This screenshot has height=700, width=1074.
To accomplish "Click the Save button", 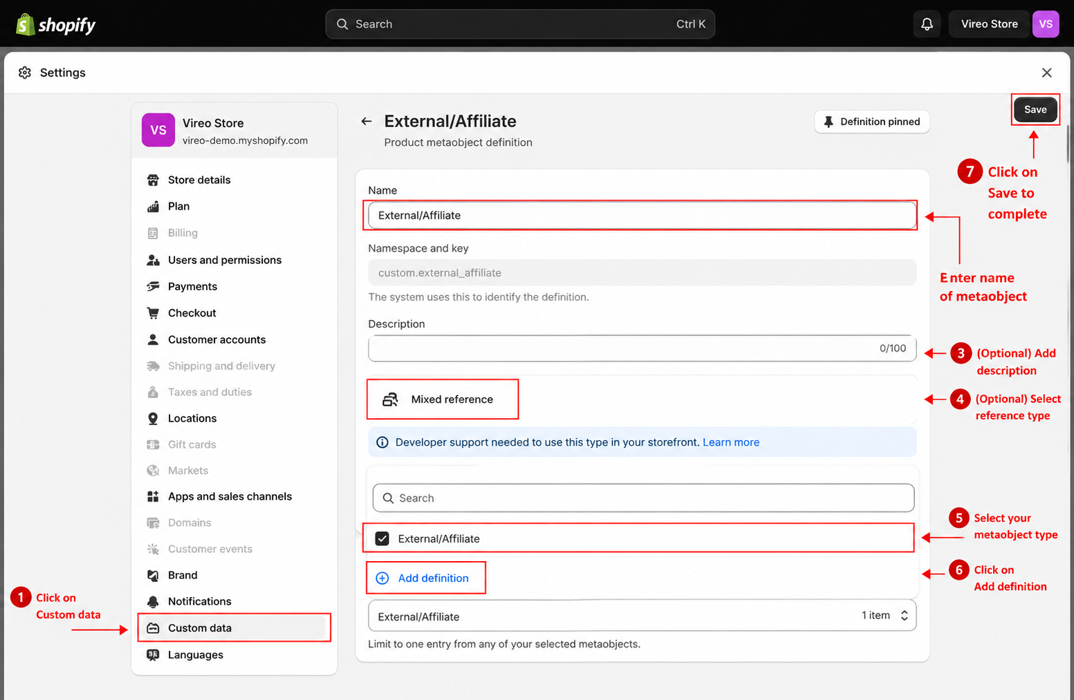I will [1035, 109].
